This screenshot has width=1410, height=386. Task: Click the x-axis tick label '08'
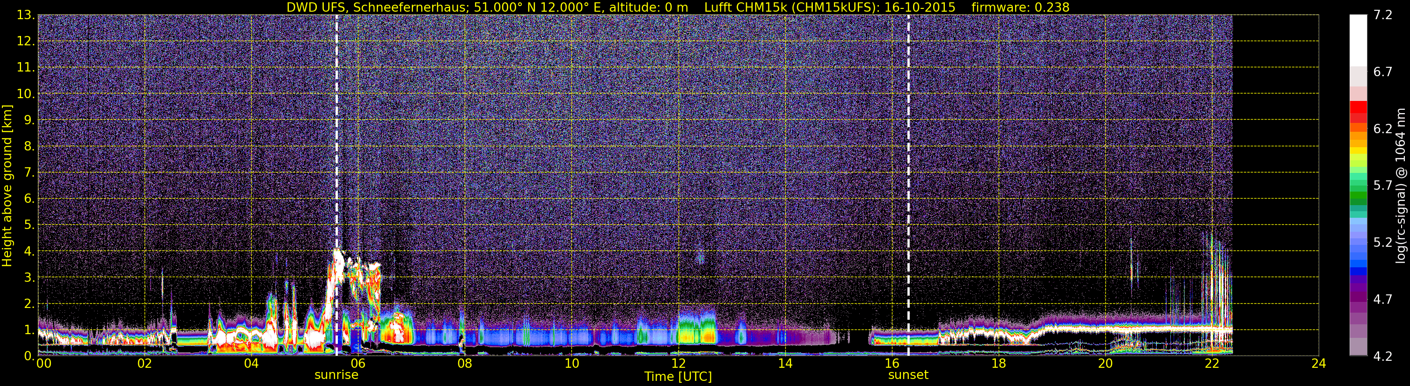[465, 364]
